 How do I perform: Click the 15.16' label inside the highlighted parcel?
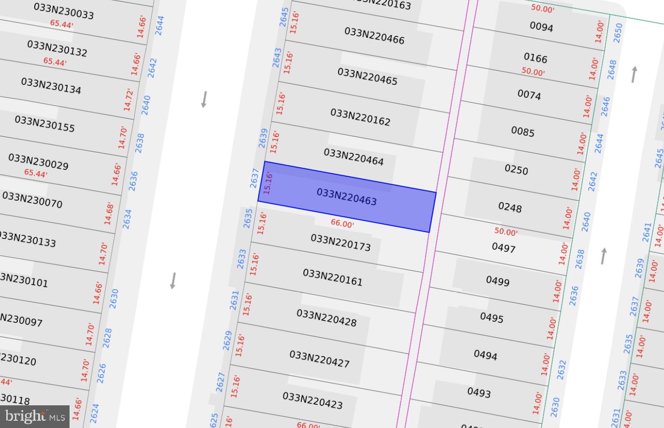[x=268, y=183]
